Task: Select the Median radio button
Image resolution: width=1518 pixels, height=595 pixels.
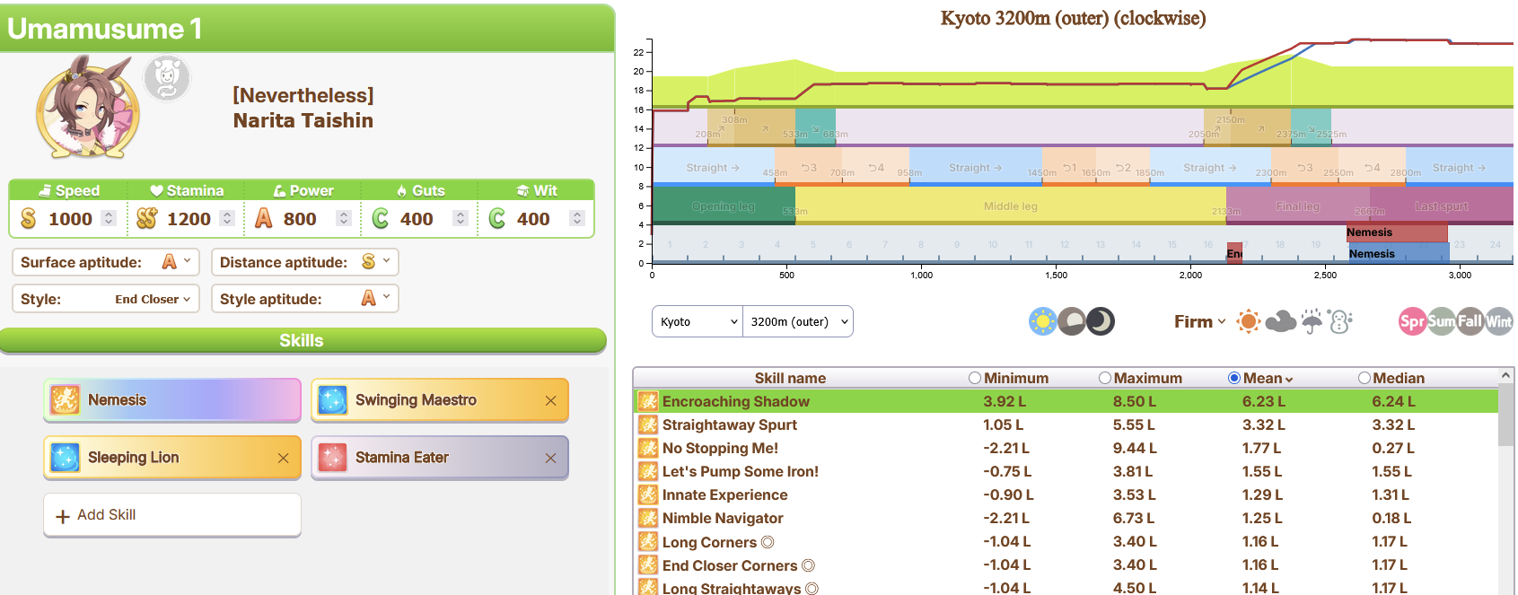Action: [x=1364, y=378]
